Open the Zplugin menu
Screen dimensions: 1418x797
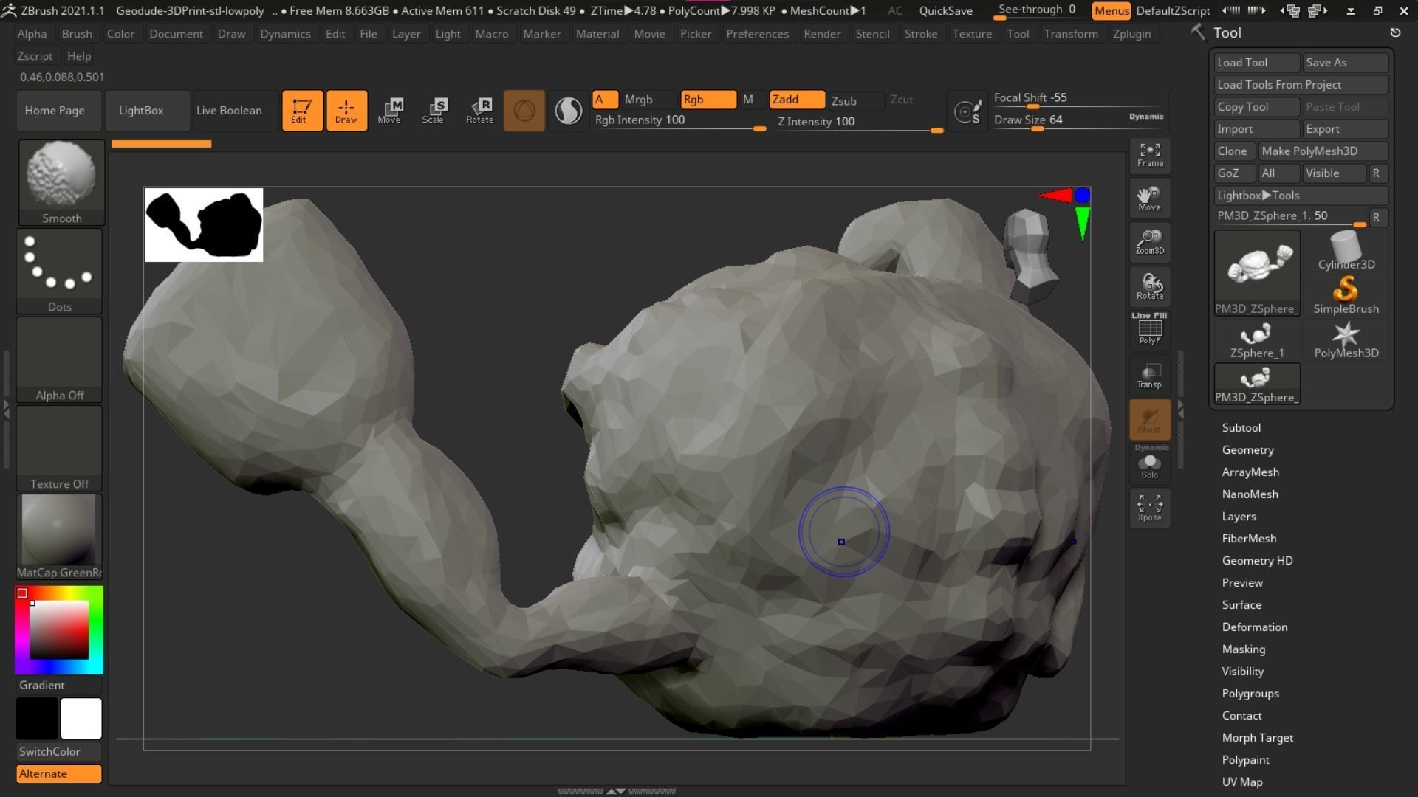(x=1131, y=34)
